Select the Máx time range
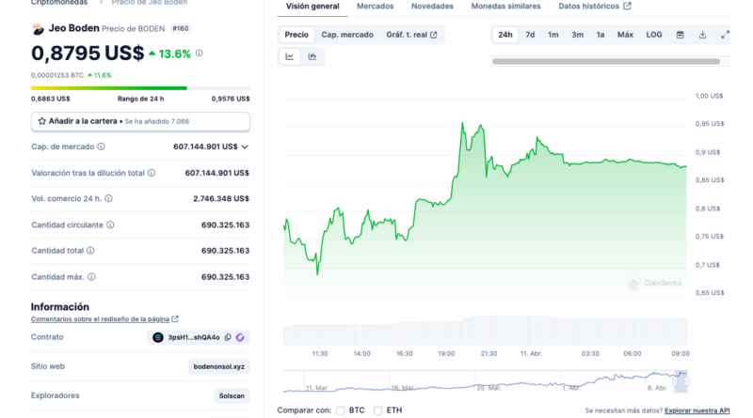The width and height of the screenshot is (753, 418). pos(625,35)
